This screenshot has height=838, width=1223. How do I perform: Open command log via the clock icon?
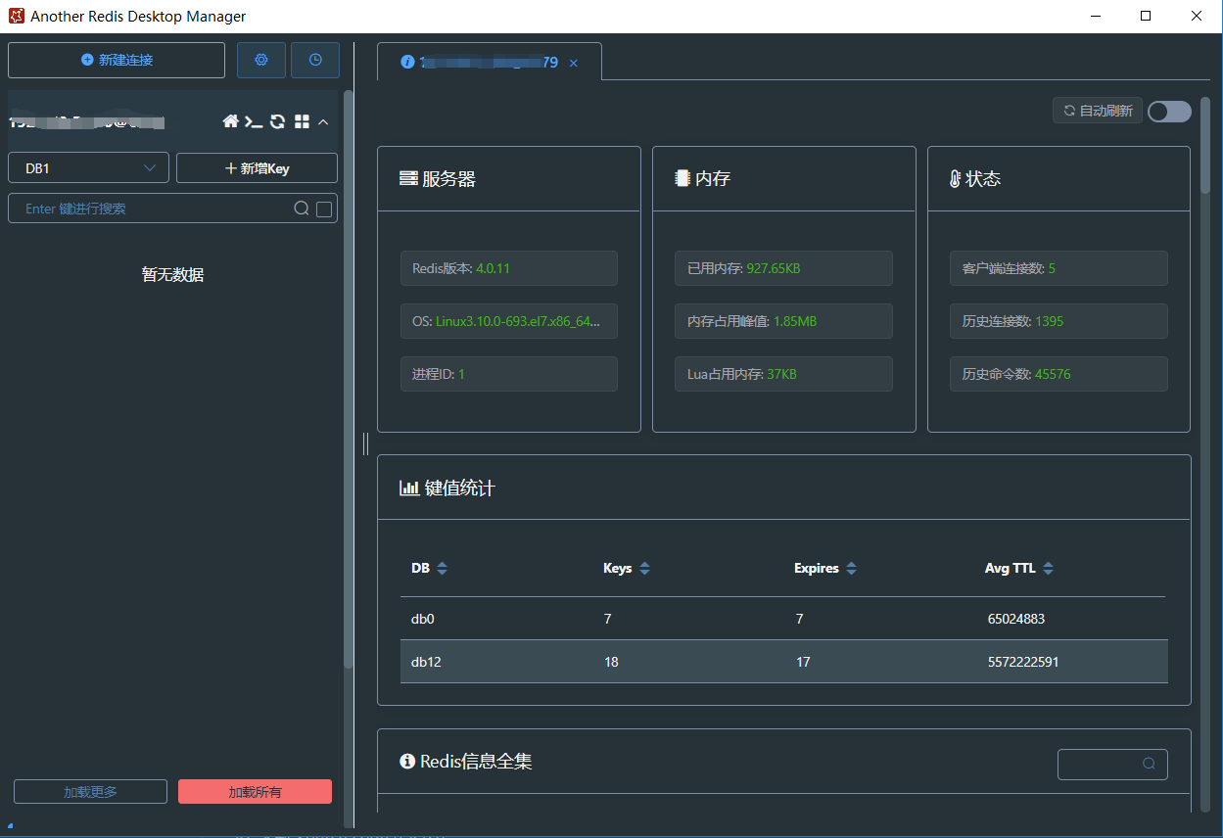(315, 60)
